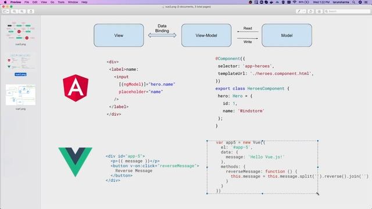
Task: Select the vue1.png thumbnail in sidebar
Action: coord(20,95)
